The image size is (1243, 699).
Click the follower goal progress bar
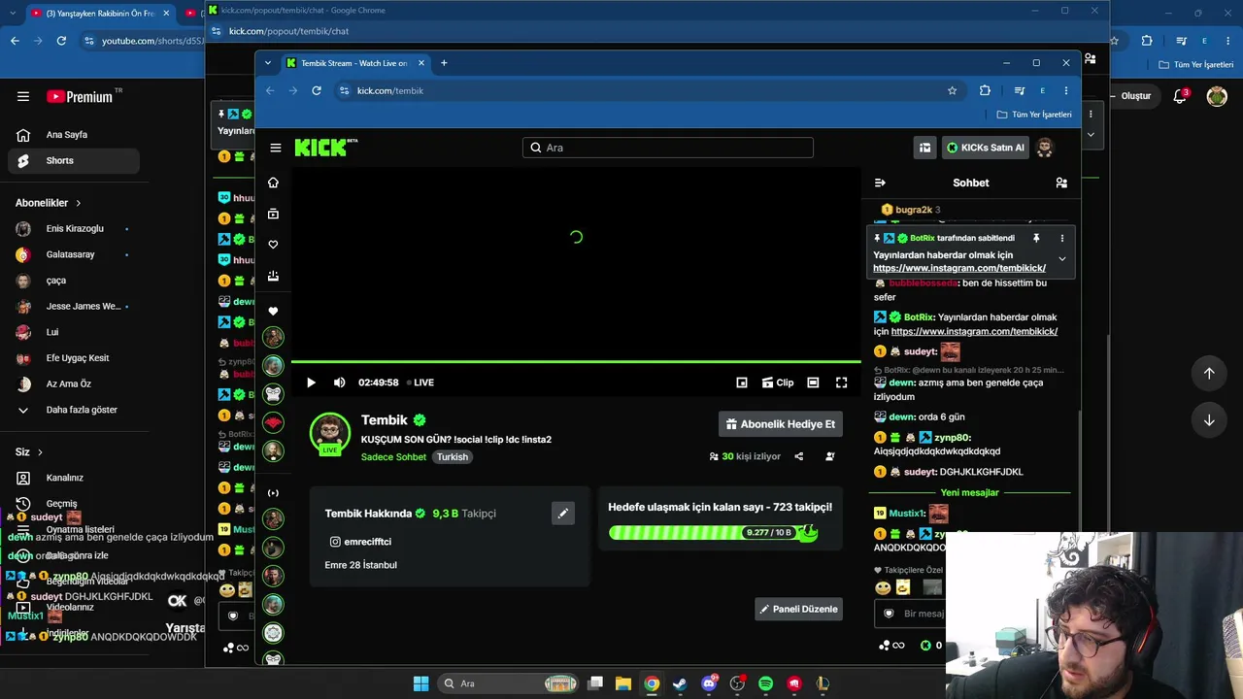714,532
